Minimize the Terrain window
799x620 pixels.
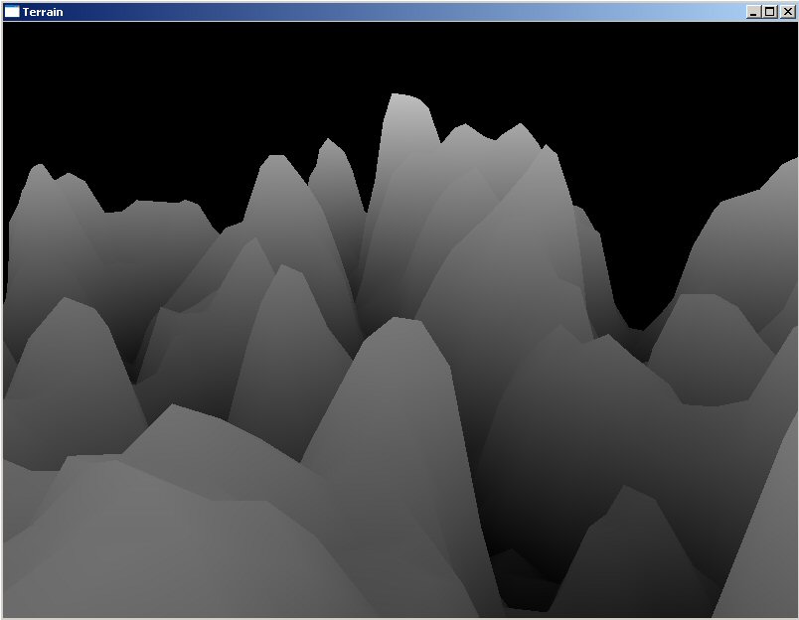click(x=753, y=12)
